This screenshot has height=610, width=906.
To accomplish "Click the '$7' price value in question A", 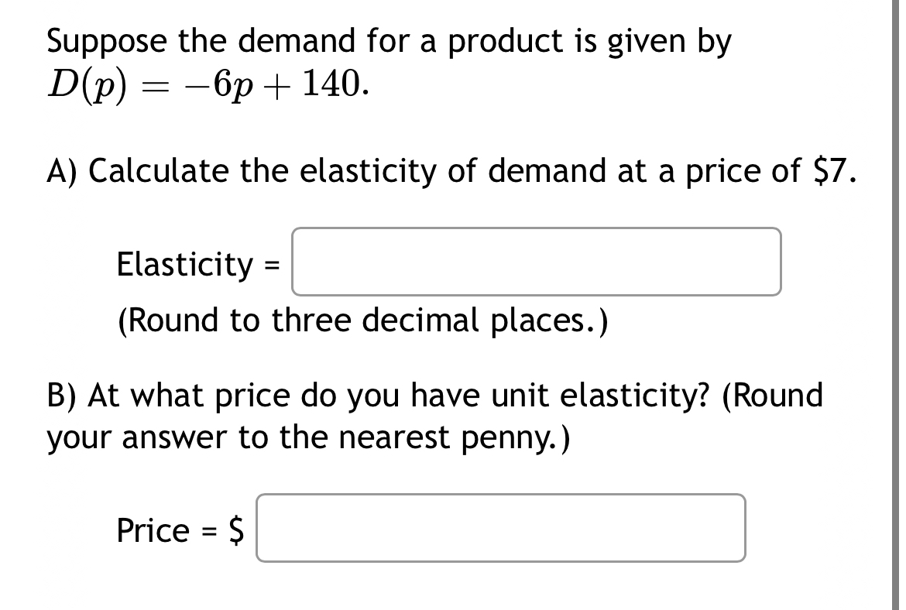I will click(x=830, y=171).
